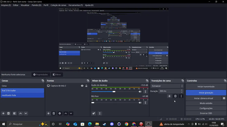This screenshot has width=227, height=127.
Task: Click the OBS preview canvas
Action: tap(113, 39)
